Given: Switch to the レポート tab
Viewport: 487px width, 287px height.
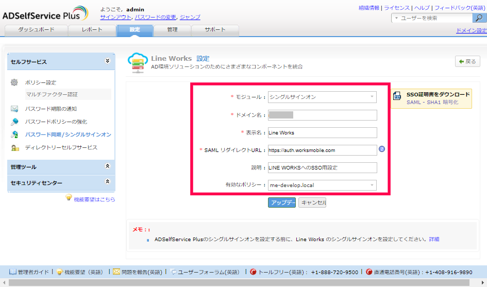Looking at the screenshot, I should click(x=92, y=30).
